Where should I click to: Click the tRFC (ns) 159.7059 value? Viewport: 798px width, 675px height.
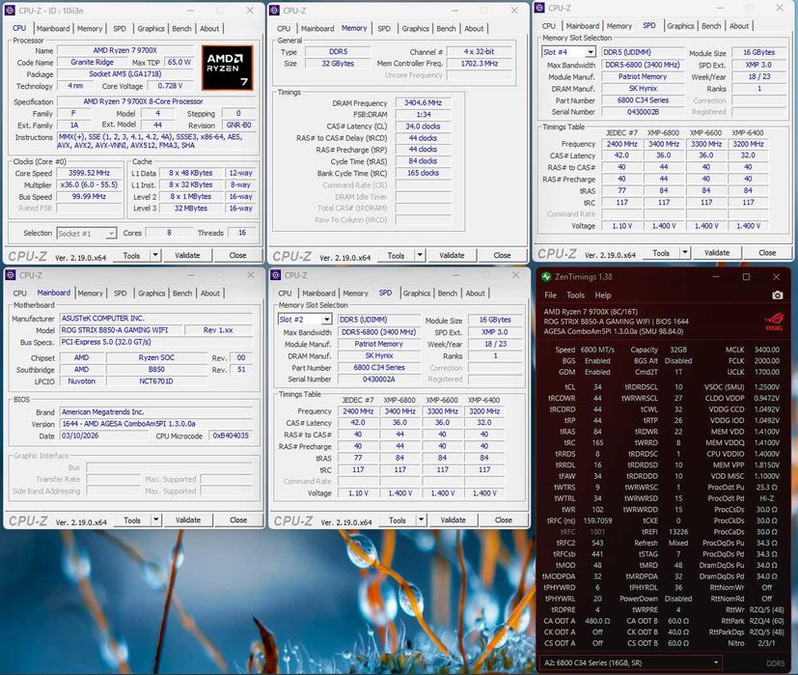click(597, 520)
